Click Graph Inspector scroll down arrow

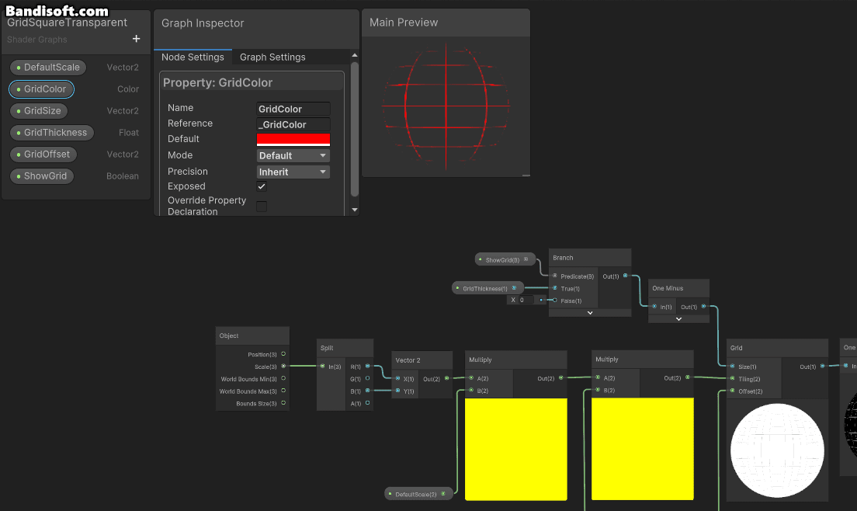coord(355,210)
